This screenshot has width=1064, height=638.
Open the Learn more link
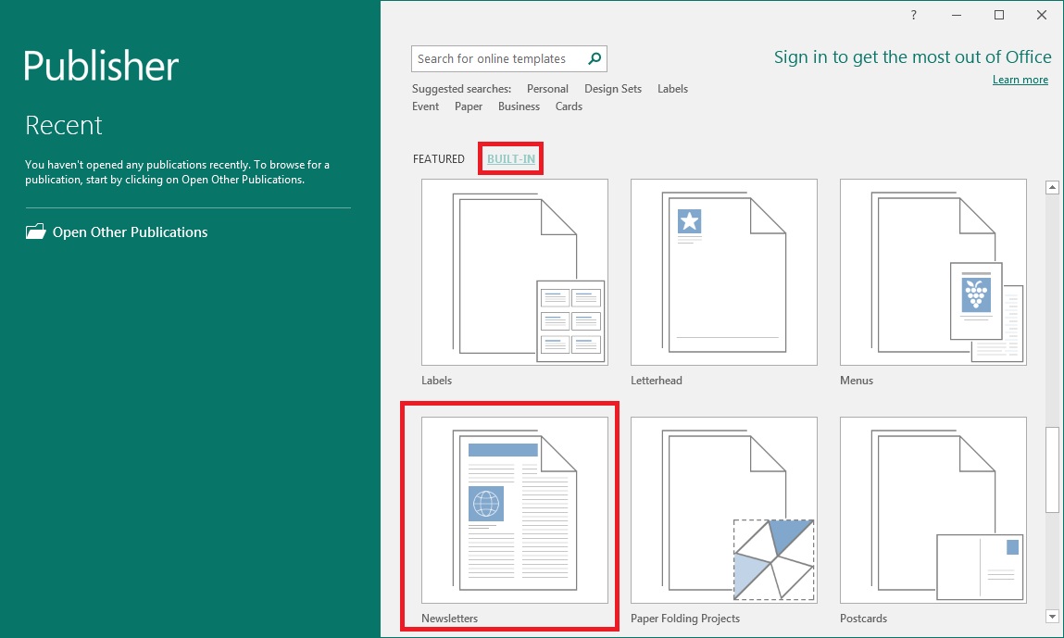pos(1020,80)
